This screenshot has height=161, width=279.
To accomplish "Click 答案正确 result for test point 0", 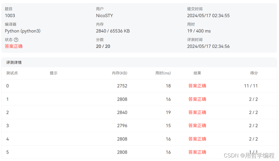I will (197, 86).
